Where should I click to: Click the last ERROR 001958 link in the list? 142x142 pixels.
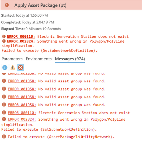[22, 105]
